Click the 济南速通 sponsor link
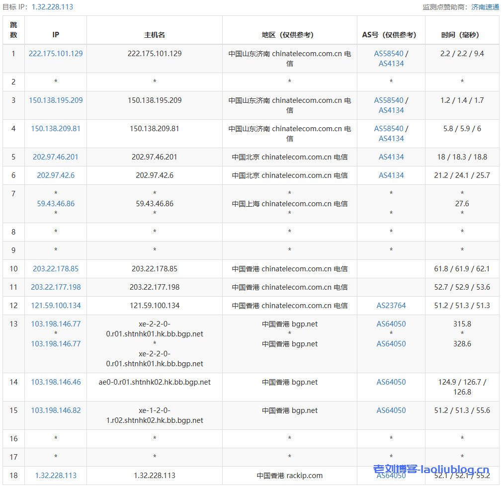Image resolution: width=502 pixels, height=488 pixels. pyautogui.click(x=485, y=7)
